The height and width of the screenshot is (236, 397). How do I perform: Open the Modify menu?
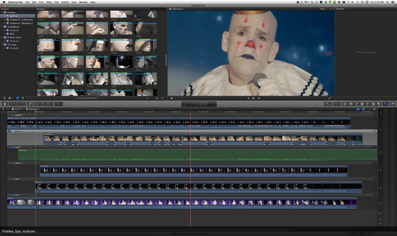pos(65,2)
